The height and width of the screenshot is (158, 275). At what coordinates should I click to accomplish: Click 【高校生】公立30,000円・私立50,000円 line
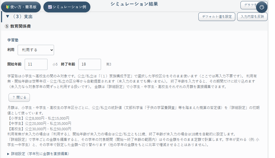click(x=39, y=129)
